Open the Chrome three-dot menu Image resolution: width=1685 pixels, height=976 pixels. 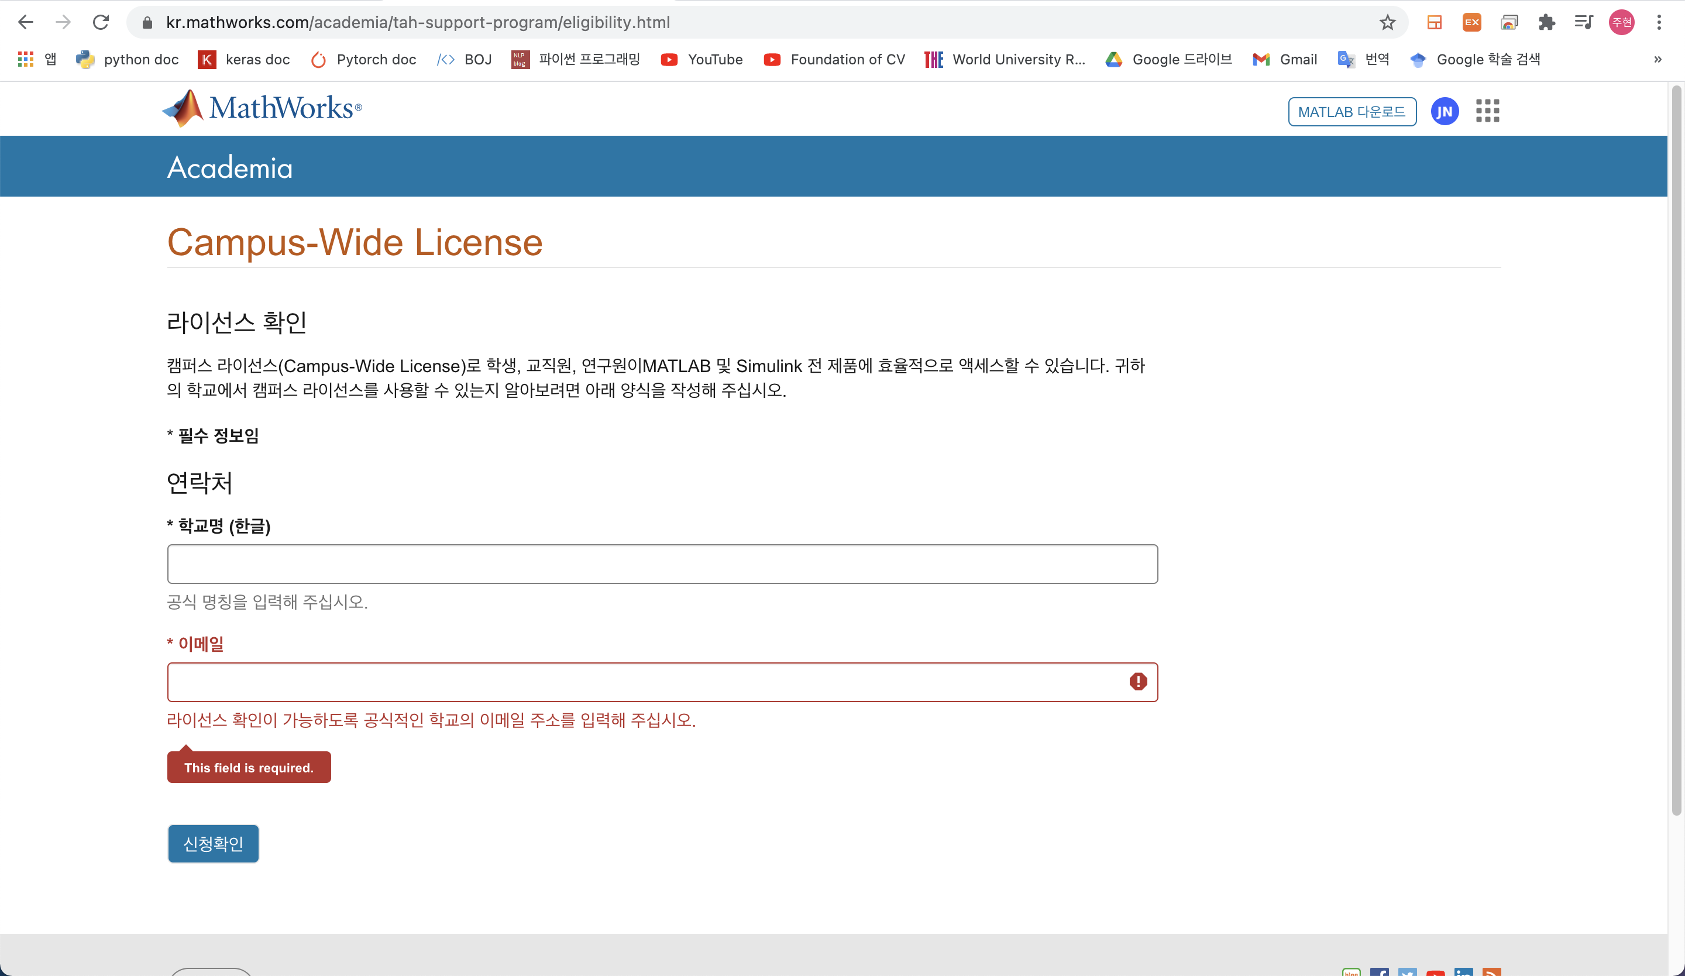[x=1659, y=23]
